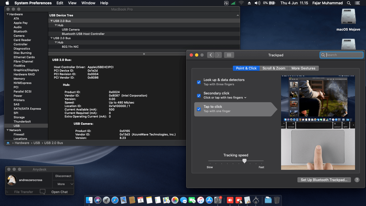The height and width of the screenshot is (206, 366).
Task: Open Notes from the Dock
Action: (x=149, y=200)
